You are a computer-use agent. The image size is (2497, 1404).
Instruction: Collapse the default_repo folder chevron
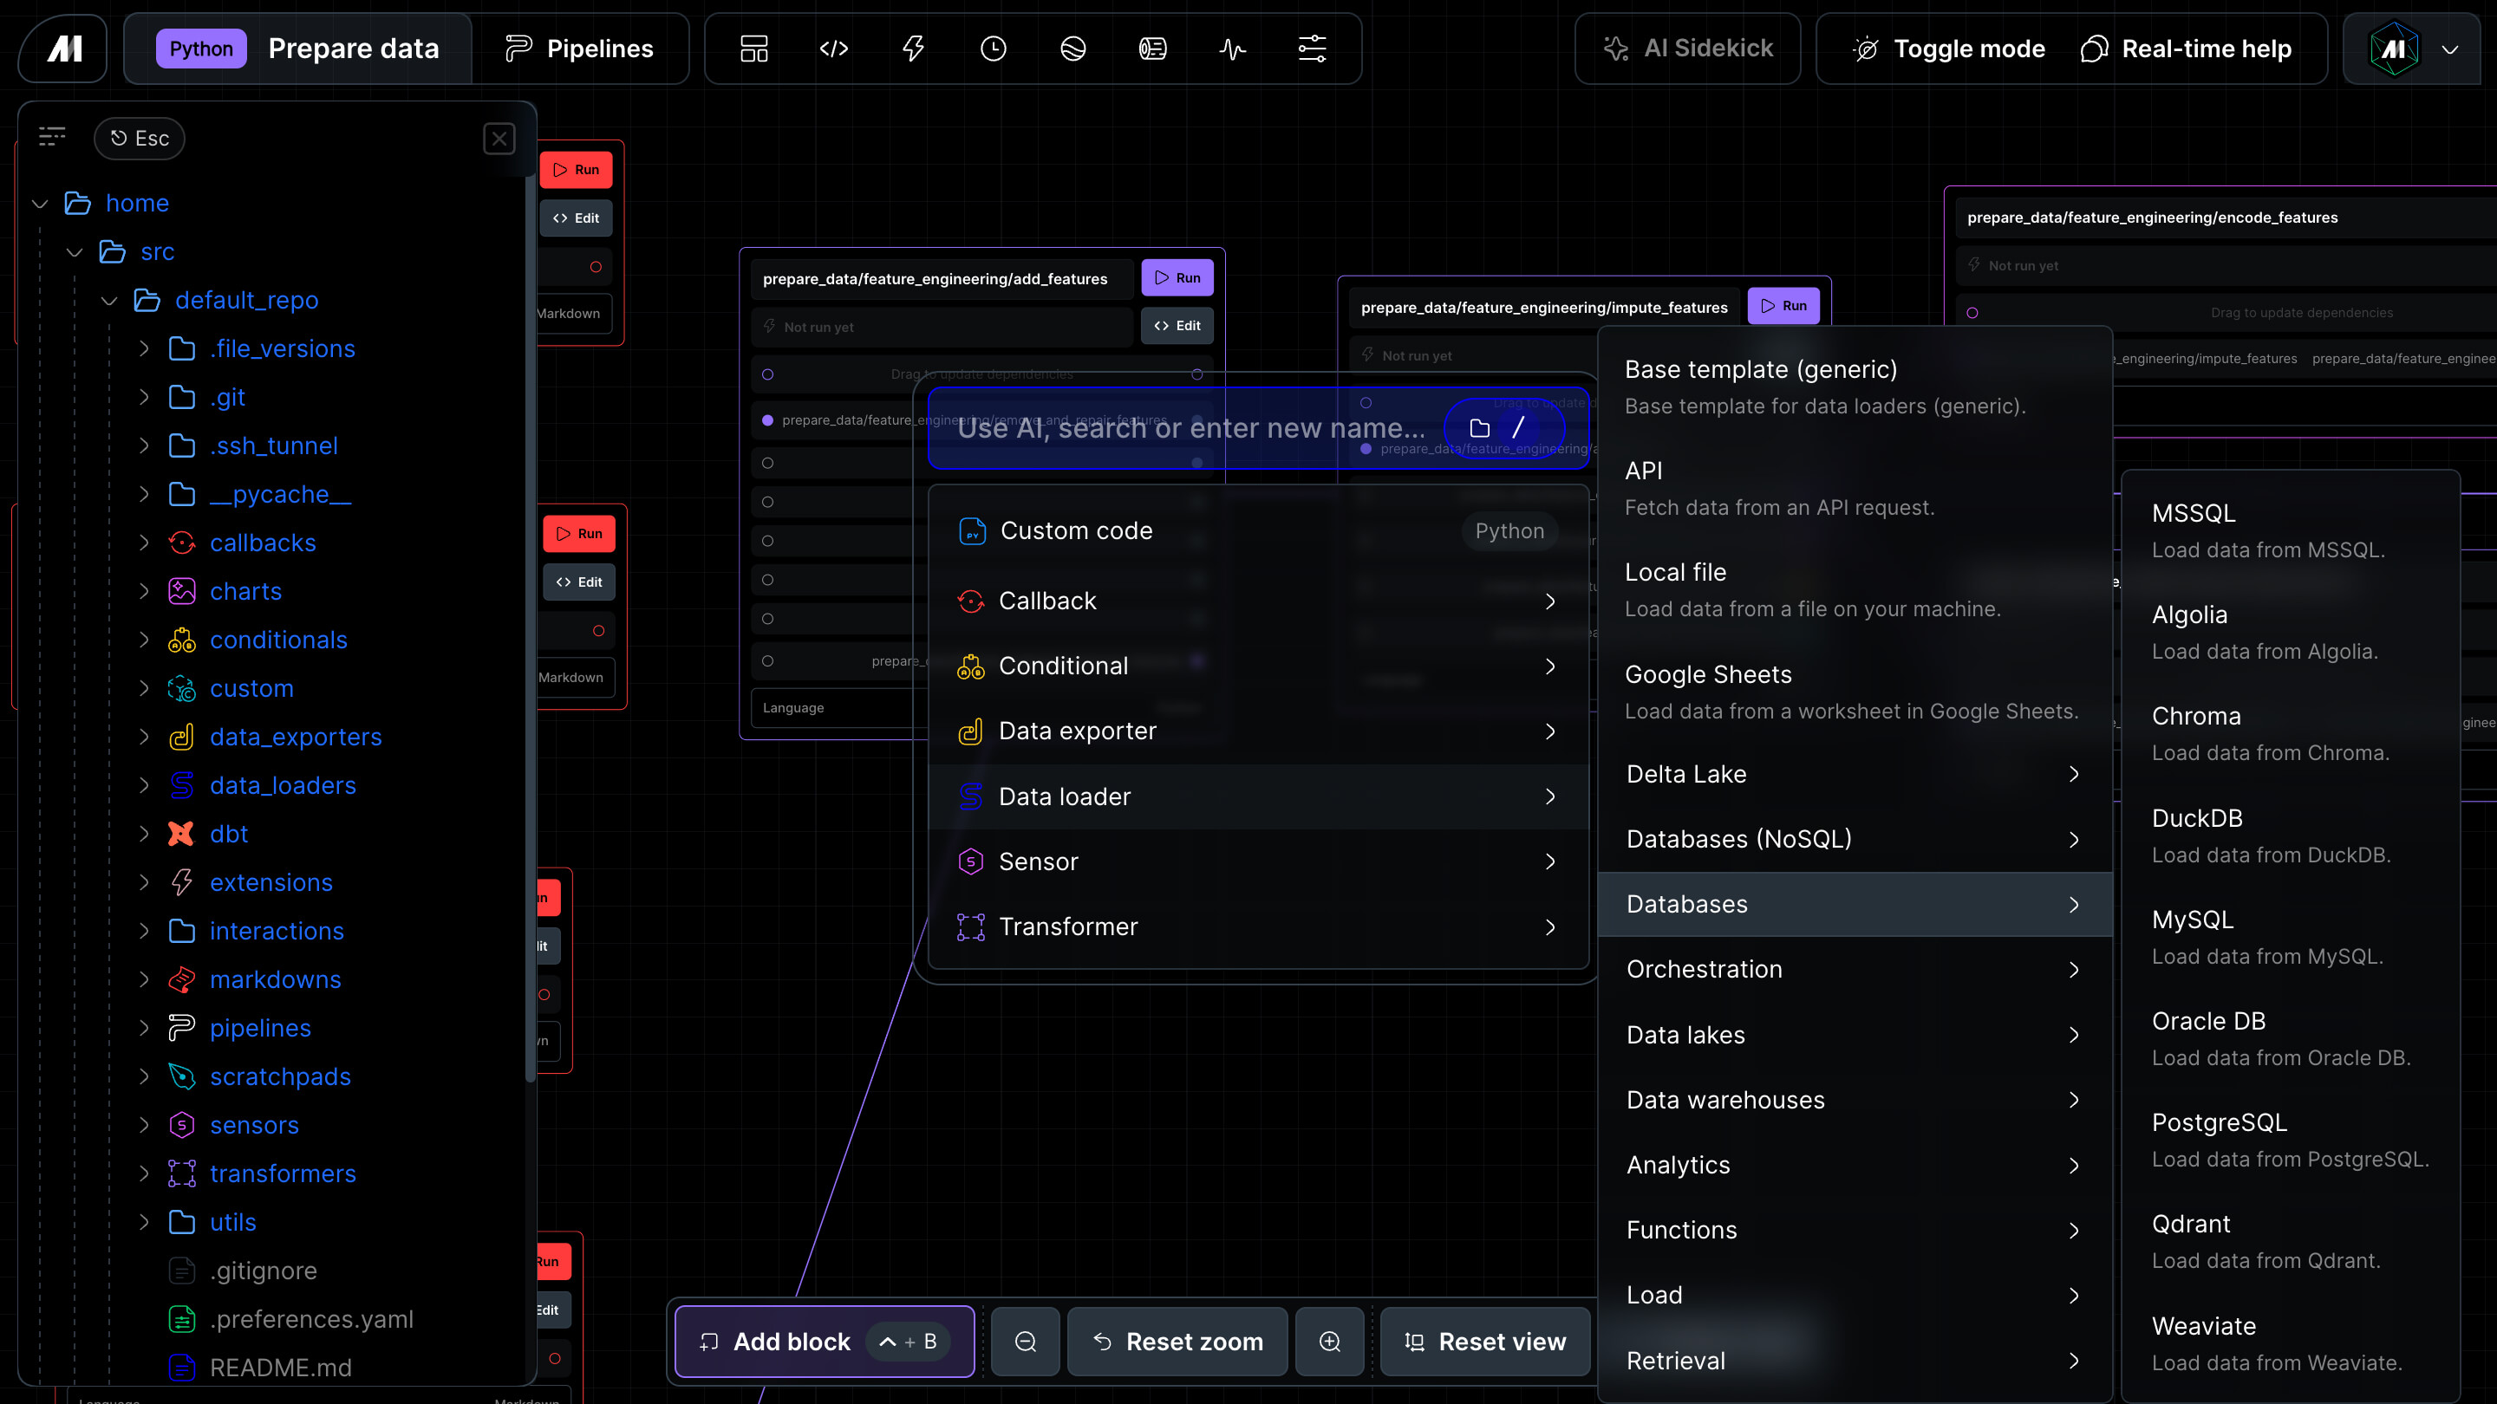(109, 301)
